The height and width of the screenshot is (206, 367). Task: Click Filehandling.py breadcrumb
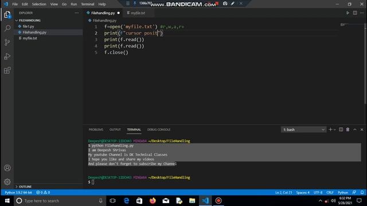pos(104,21)
